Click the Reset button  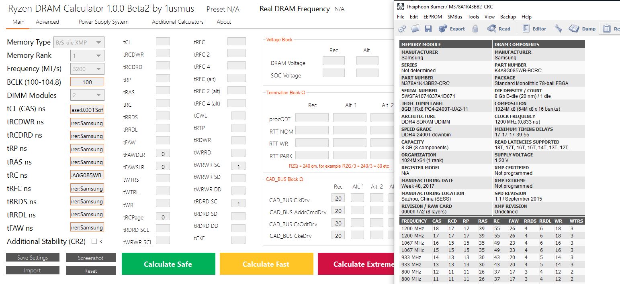point(91,271)
